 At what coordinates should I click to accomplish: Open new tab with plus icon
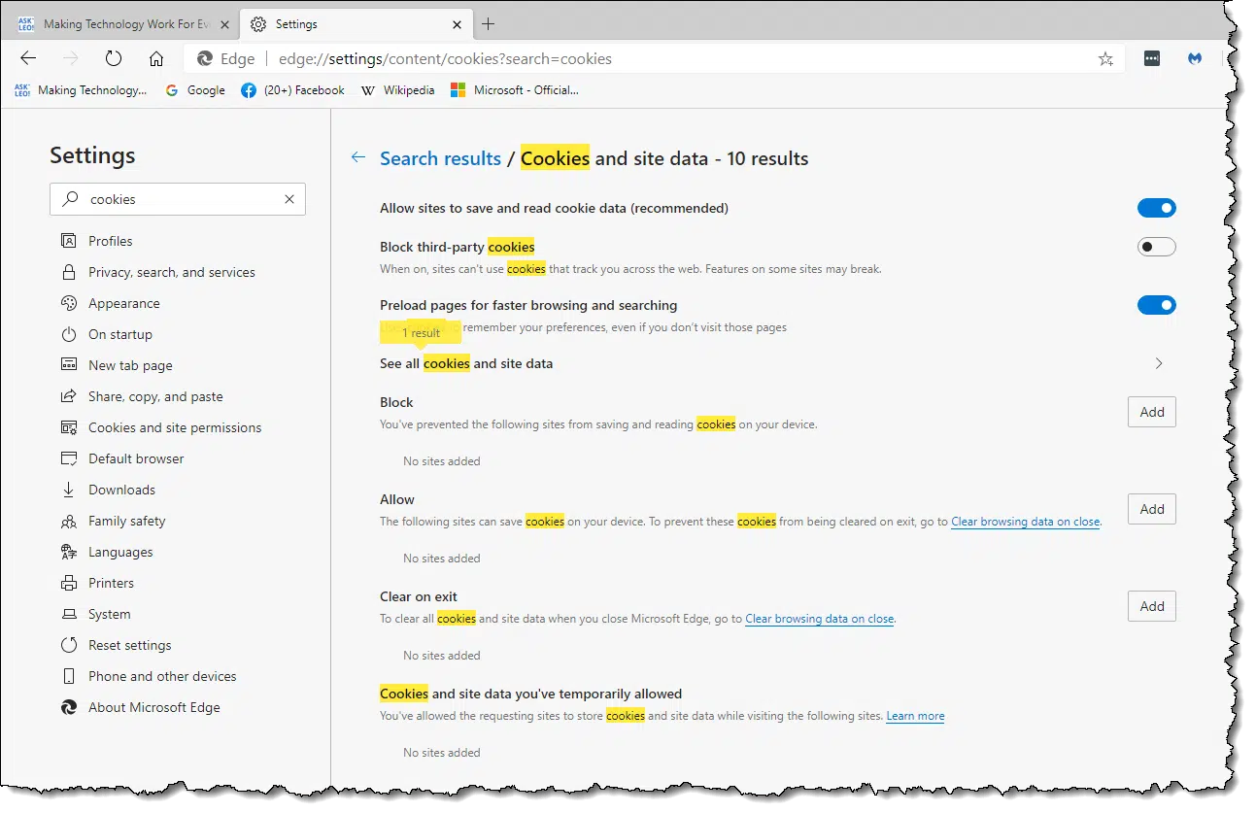[x=489, y=23]
